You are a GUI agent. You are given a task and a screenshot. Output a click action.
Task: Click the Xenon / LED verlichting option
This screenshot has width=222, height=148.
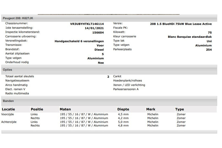click(x=129, y=85)
